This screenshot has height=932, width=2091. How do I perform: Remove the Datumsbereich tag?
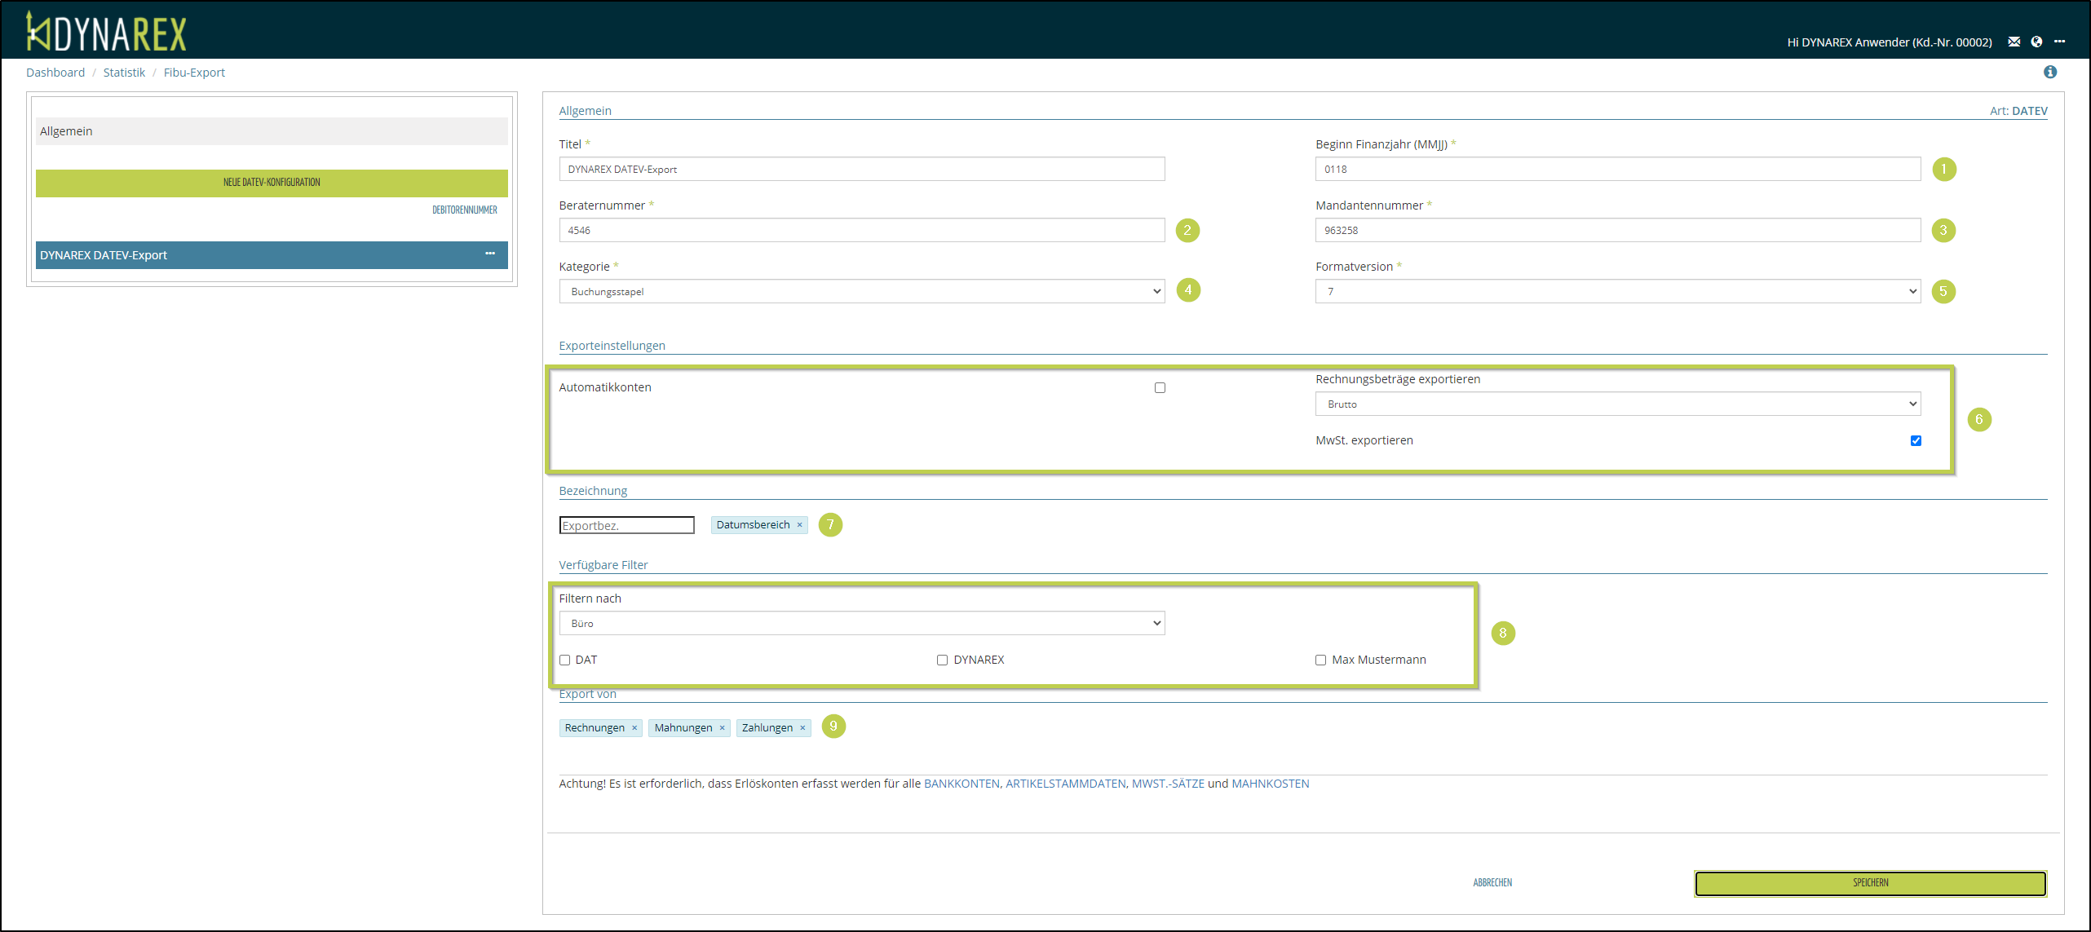[x=799, y=525]
